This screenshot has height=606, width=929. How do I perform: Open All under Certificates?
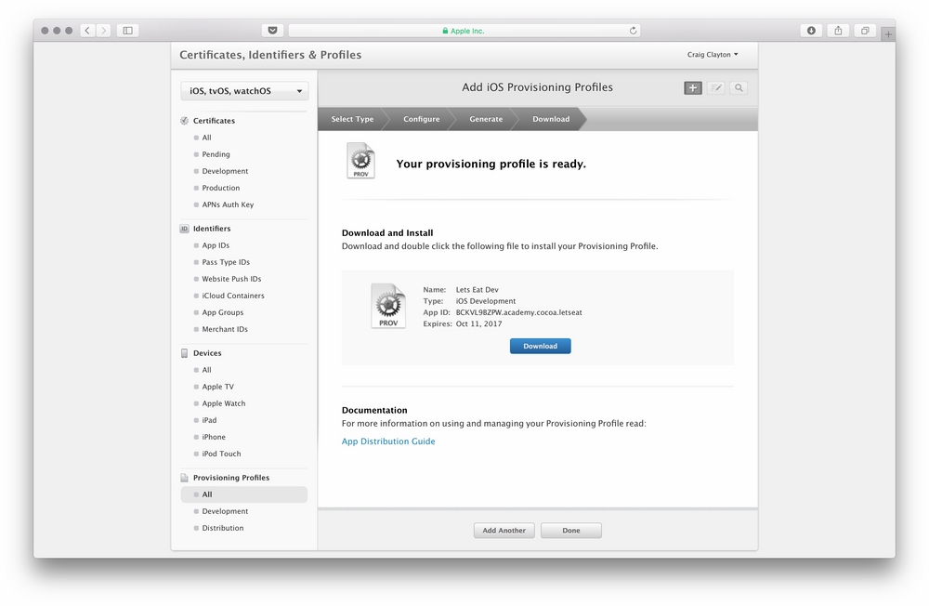tap(207, 138)
